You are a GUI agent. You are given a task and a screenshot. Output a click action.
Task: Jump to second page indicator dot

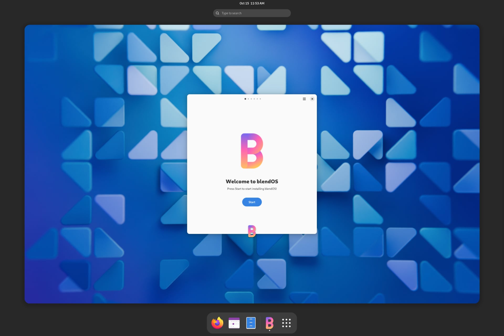[248, 99]
